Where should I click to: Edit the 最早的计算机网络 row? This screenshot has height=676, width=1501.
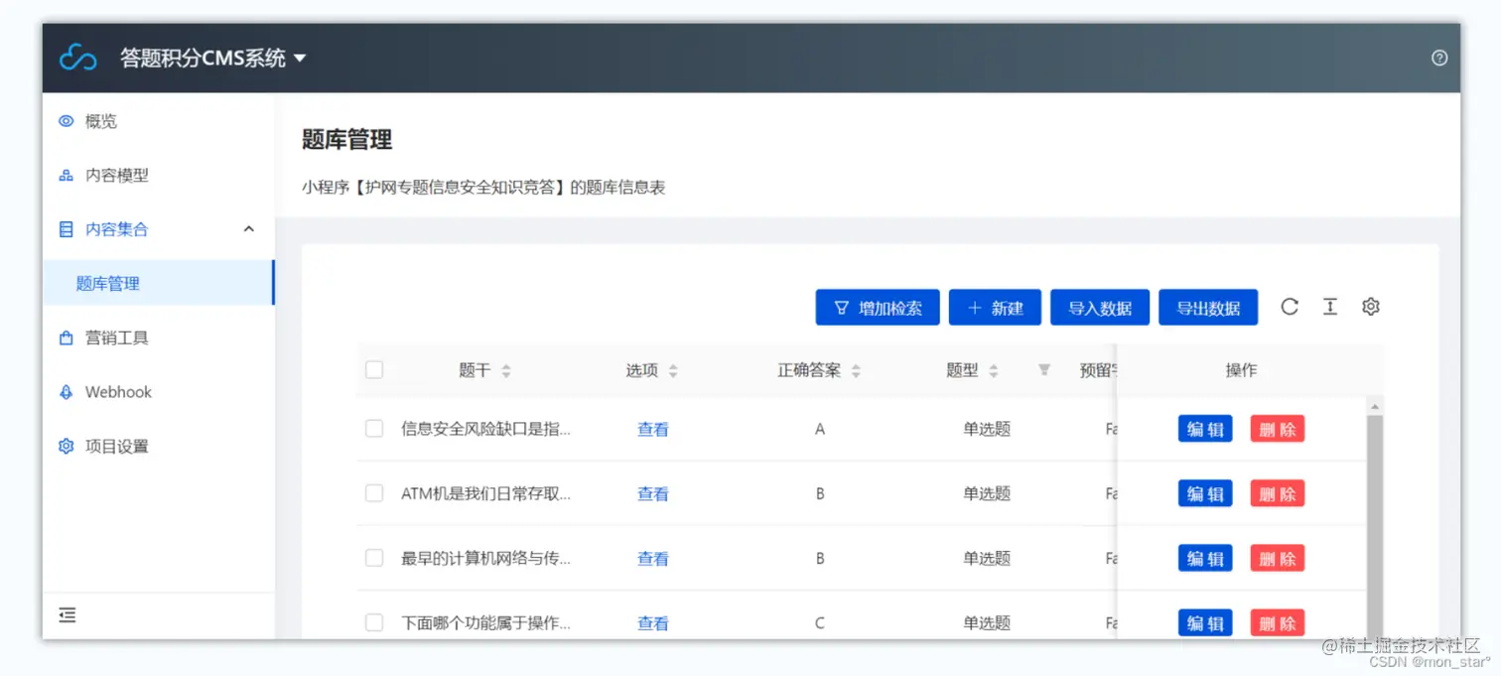(x=1205, y=558)
